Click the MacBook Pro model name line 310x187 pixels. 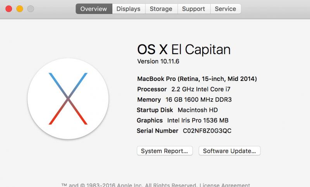(x=197, y=79)
